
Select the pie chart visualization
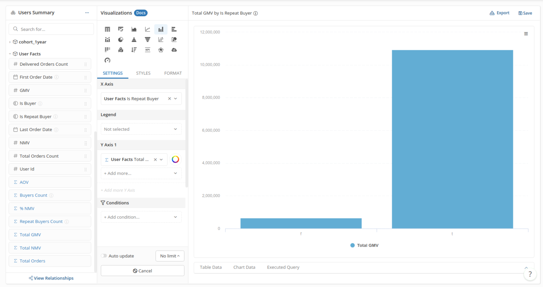(121, 40)
